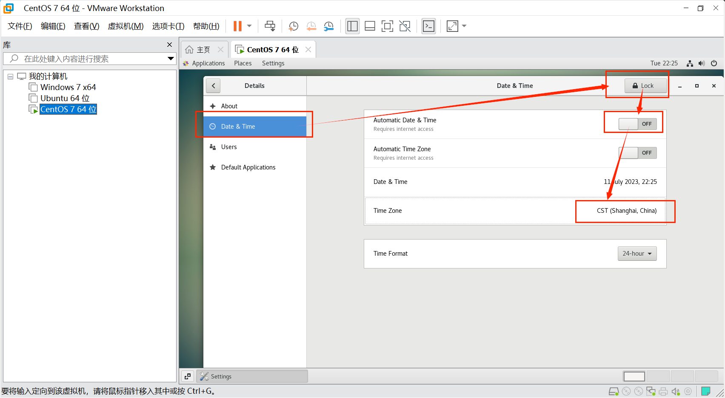Take a snapshot of this virtual machine

point(294,26)
